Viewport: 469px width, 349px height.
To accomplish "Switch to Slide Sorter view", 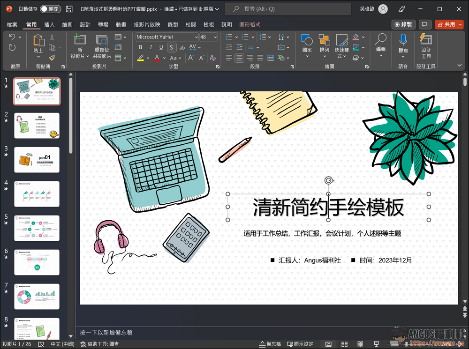I will tap(344, 344).
